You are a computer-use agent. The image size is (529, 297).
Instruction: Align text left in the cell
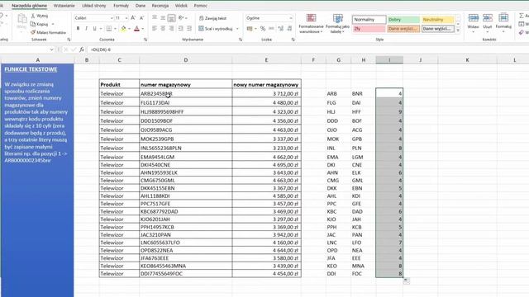click(155, 29)
